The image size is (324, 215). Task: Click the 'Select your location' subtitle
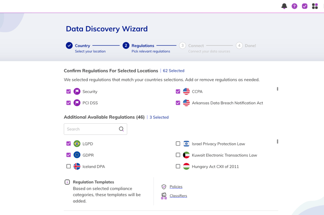coord(90,51)
